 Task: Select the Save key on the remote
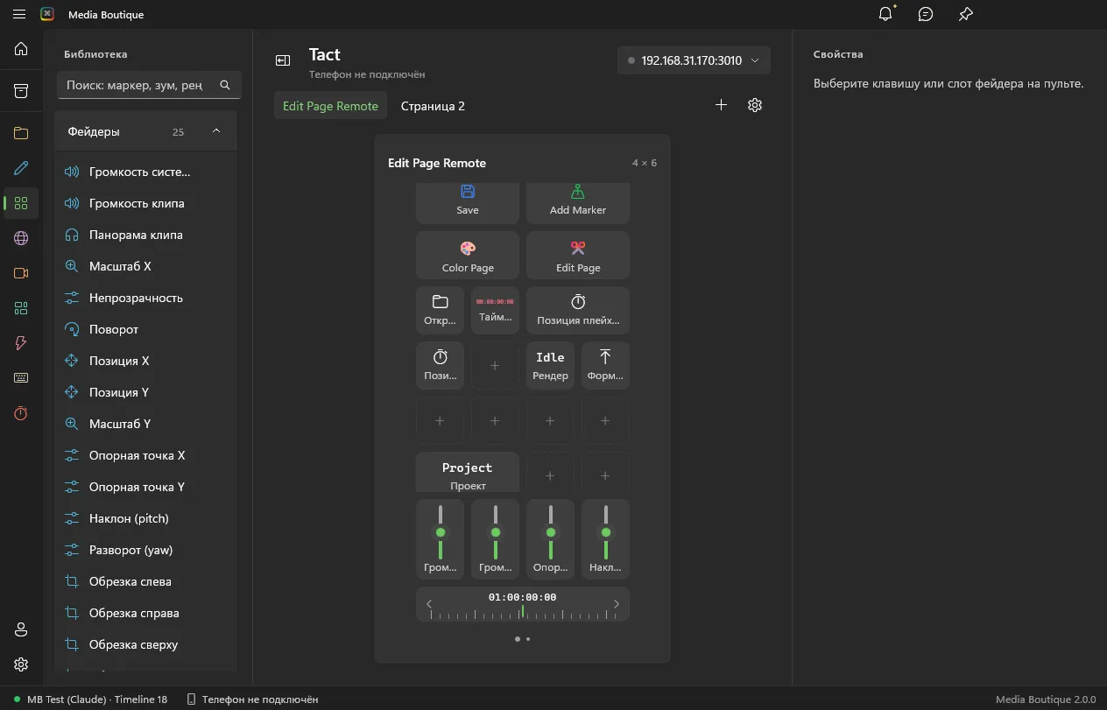tap(468, 202)
